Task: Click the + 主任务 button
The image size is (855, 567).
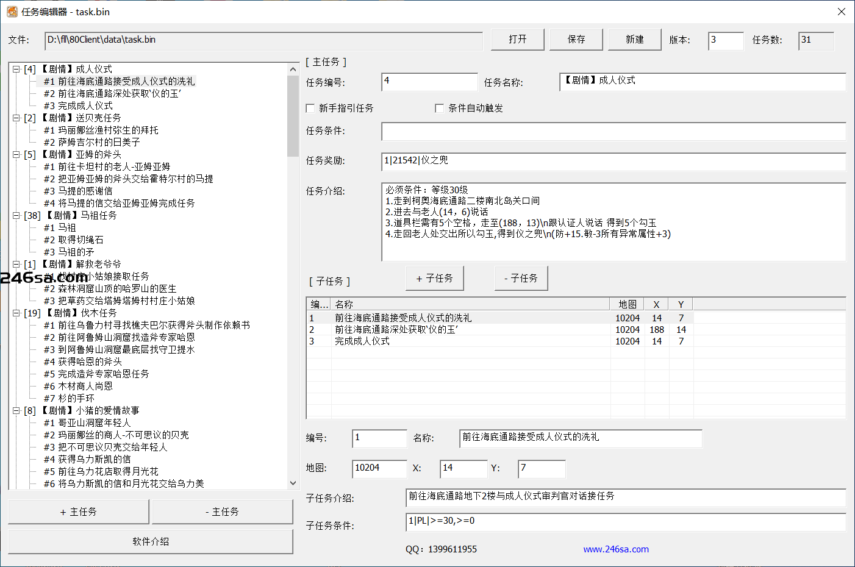Action: click(79, 512)
